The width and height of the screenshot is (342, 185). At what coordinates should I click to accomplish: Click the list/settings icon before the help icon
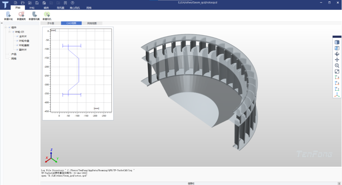pos(65,3)
